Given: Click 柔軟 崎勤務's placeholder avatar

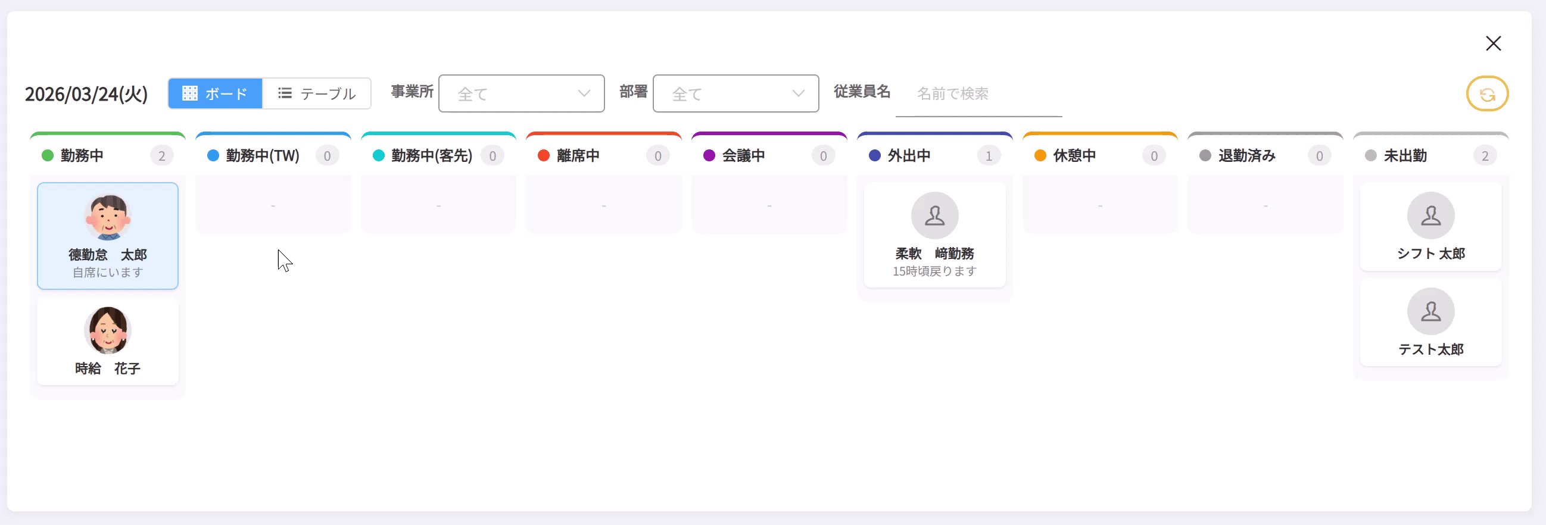Looking at the screenshot, I should pos(934,215).
